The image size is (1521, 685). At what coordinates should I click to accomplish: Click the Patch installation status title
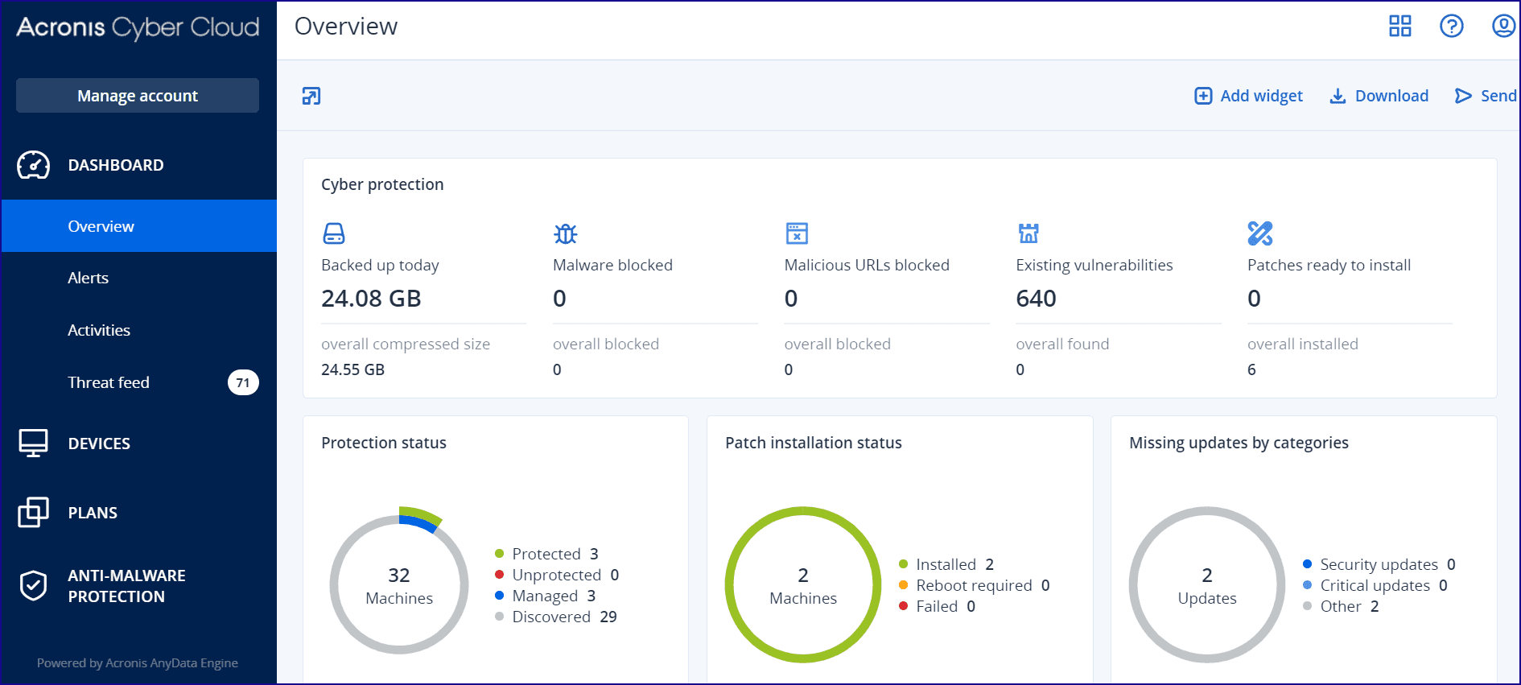click(x=814, y=443)
